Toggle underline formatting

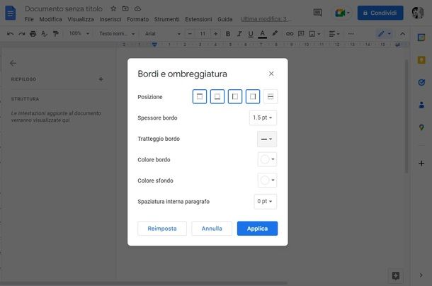coord(251,33)
